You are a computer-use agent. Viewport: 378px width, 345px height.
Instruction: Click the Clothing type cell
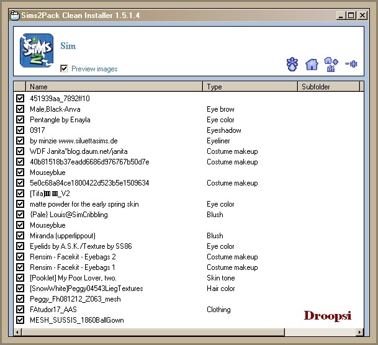(218, 310)
